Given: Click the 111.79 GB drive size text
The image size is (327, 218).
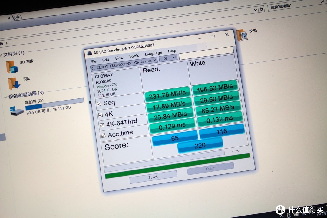Looking at the screenshot, I should click(106, 95).
